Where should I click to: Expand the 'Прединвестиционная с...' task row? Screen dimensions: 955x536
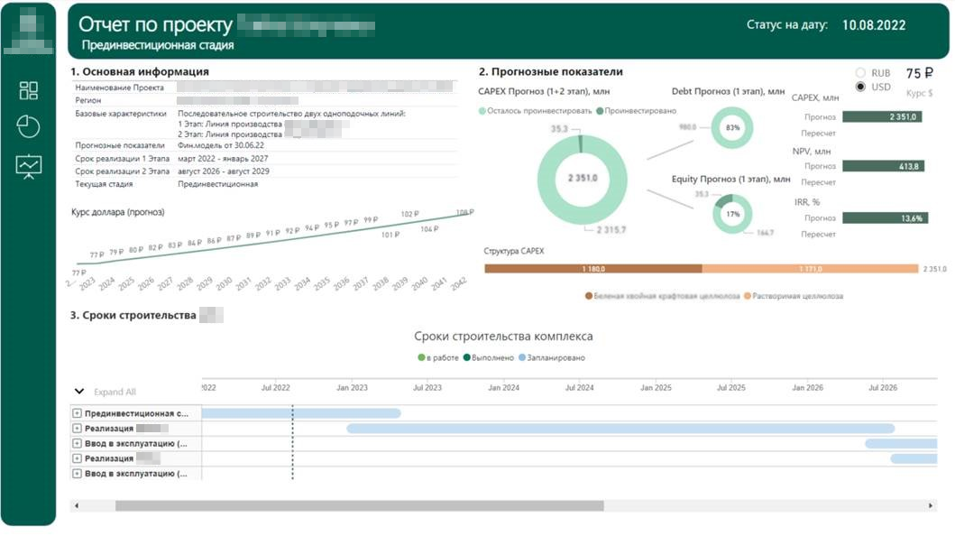pos(77,413)
